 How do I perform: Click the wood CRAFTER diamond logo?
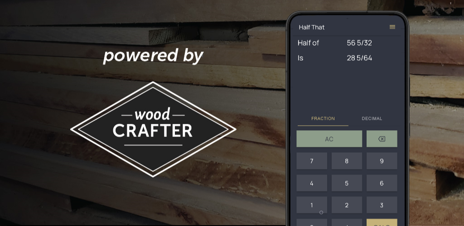click(x=153, y=129)
